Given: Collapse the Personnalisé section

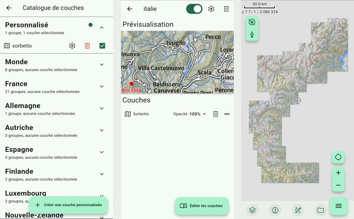Looking at the screenshot, I should [x=102, y=28].
